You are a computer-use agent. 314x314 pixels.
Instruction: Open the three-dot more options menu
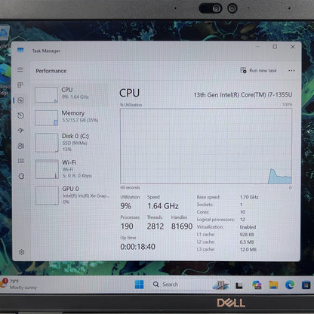point(291,71)
